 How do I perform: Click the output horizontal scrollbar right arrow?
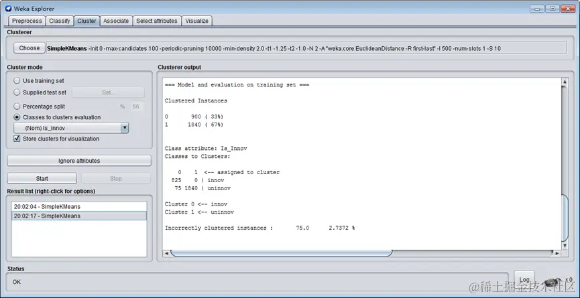click(x=557, y=253)
